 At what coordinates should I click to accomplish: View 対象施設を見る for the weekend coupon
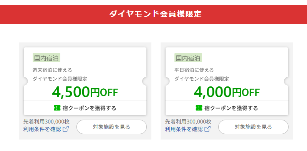(x=111, y=127)
